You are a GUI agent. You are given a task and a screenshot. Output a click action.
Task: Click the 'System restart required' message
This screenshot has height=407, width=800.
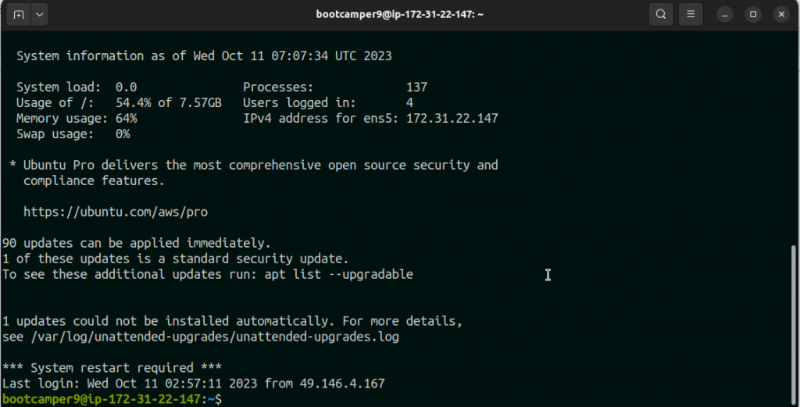[x=112, y=368]
